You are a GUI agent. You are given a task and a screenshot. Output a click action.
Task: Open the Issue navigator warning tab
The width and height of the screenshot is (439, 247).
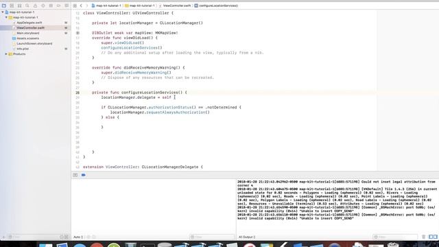35,5
